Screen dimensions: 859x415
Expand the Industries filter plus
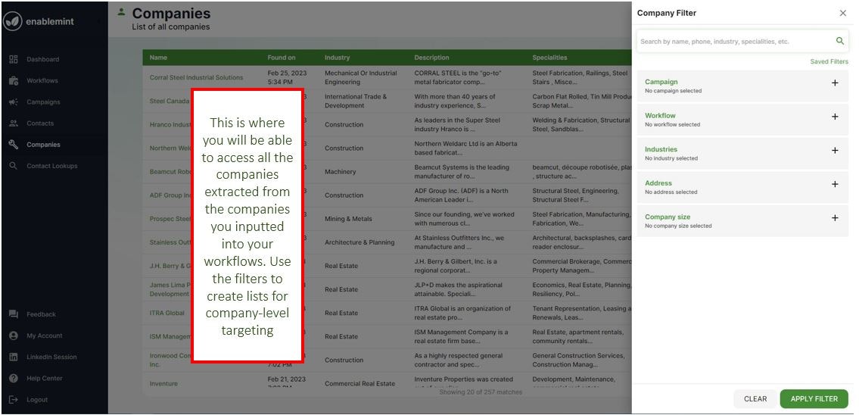click(835, 150)
